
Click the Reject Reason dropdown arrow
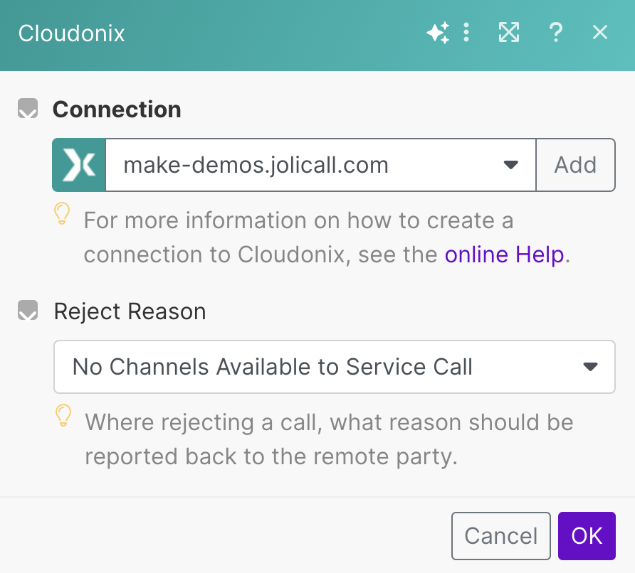[x=589, y=367]
